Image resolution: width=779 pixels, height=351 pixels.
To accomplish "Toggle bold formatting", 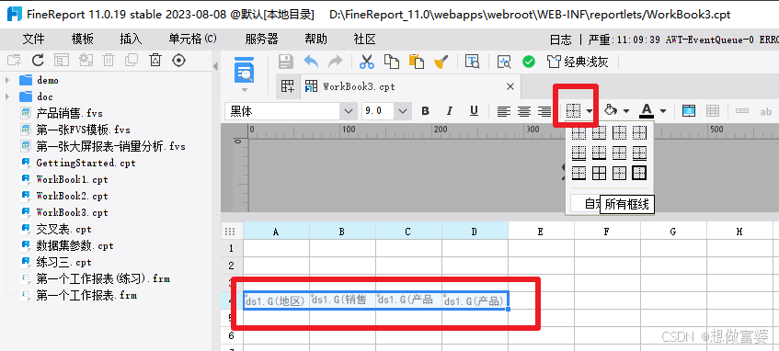I will (425, 111).
